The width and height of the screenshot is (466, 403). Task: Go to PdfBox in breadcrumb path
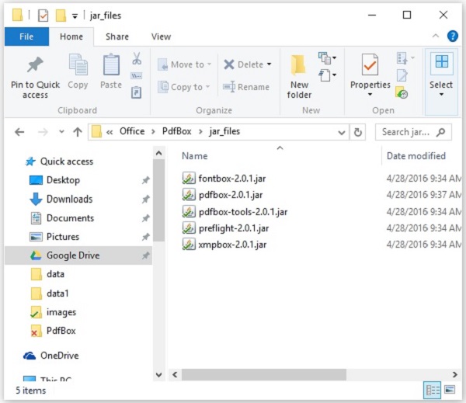point(176,131)
